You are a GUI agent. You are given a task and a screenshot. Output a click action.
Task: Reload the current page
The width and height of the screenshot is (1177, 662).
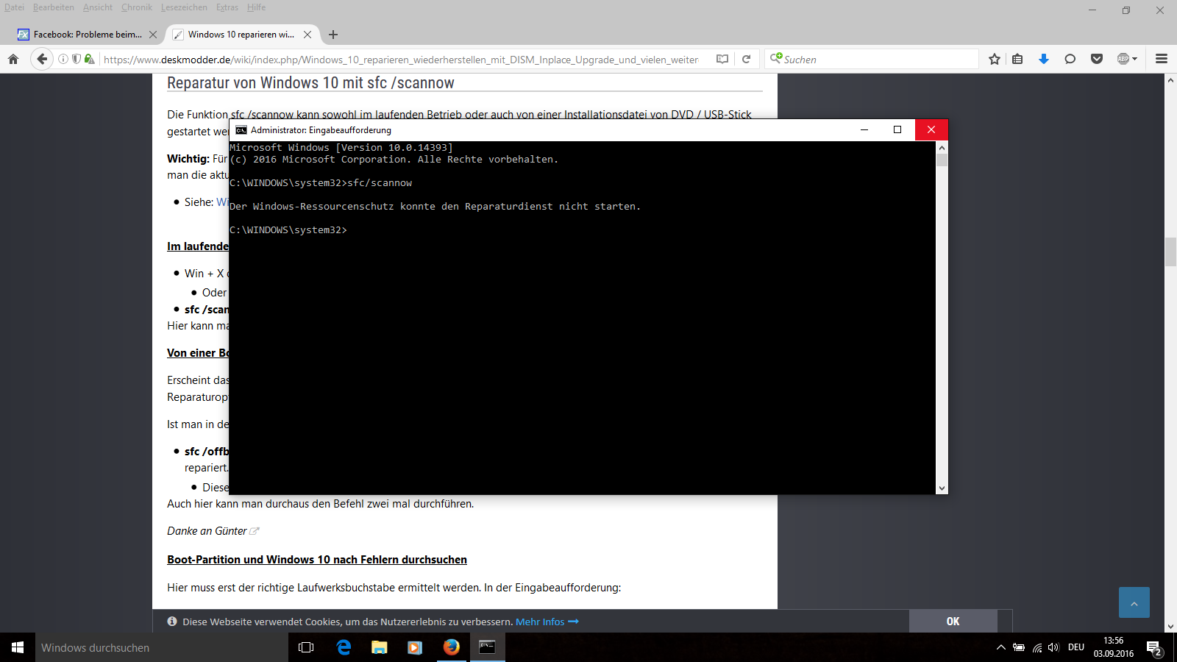[x=746, y=60]
